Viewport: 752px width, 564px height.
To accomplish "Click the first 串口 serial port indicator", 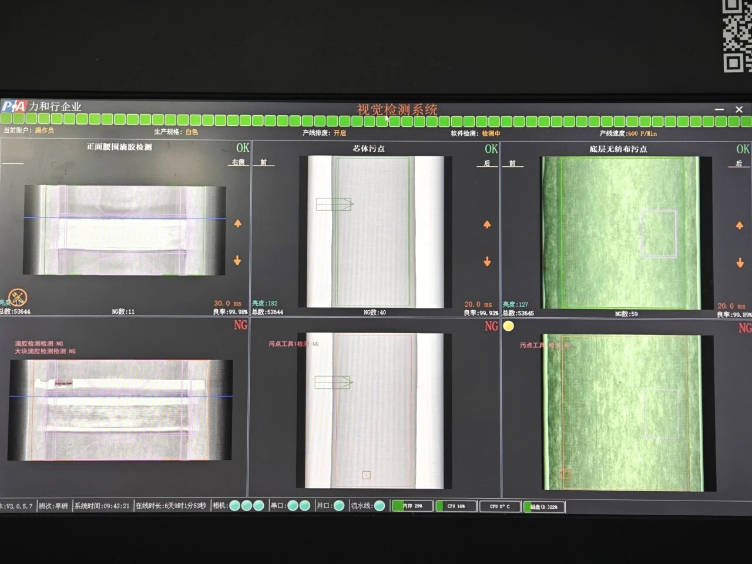I will (x=293, y=506).
